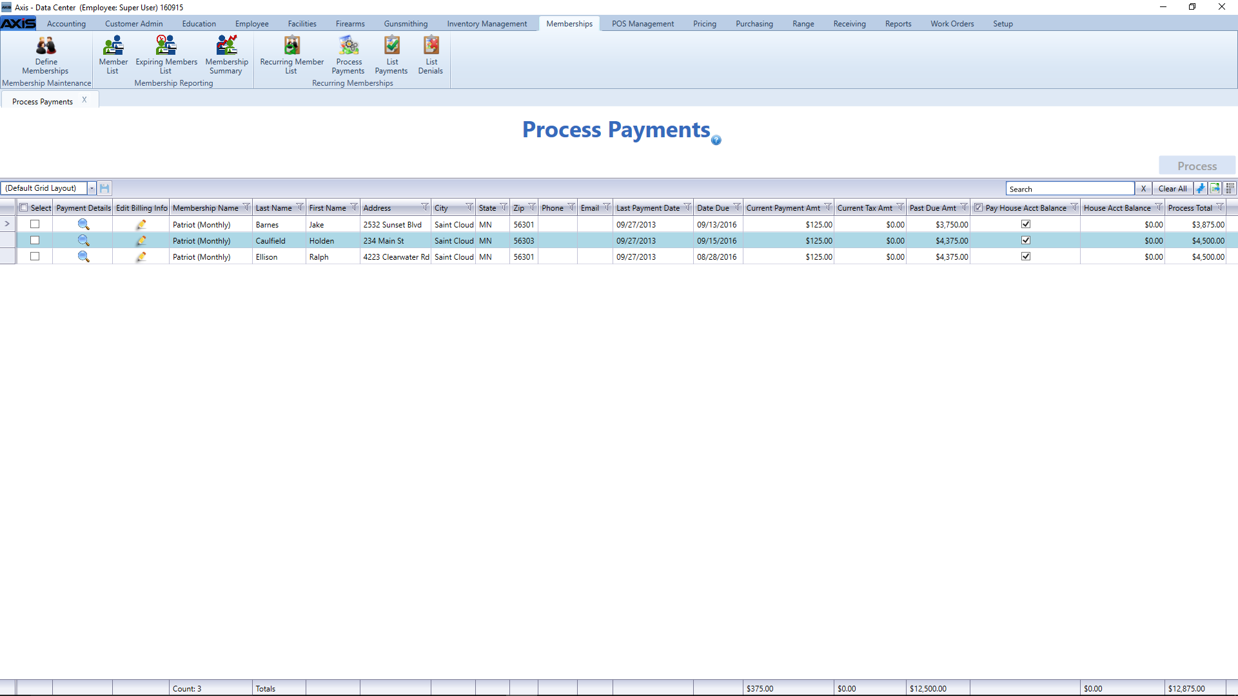Click Clear All filters button
This screenshot has height=696, width=1238.
click(x=1172, y=189)
